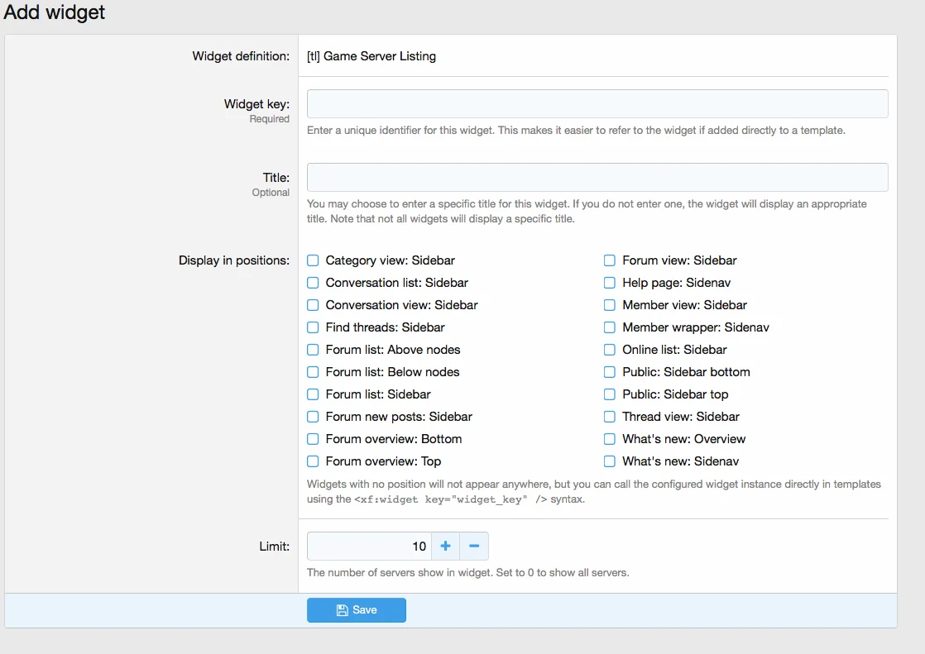Enable What's new: Sidenav checkbox

[x=610, y=461]
